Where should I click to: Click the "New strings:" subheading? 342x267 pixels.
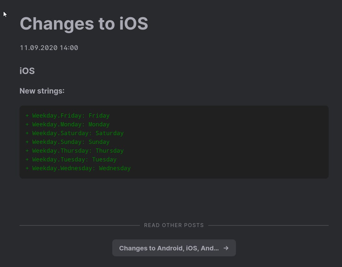[42, 91]
